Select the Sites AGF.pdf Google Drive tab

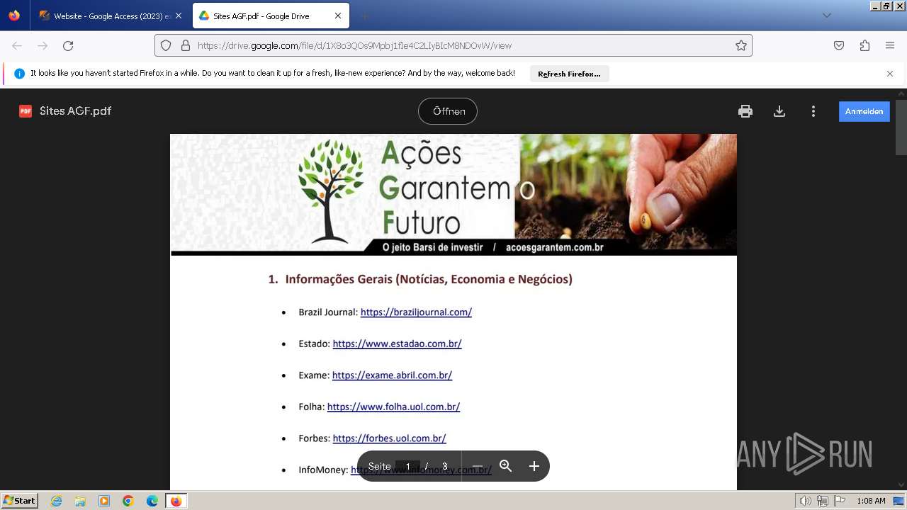271,16
